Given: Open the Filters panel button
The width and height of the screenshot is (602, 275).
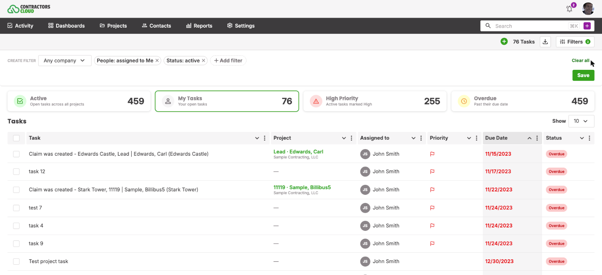Looking at the screenshot, I should pos(575,42).
